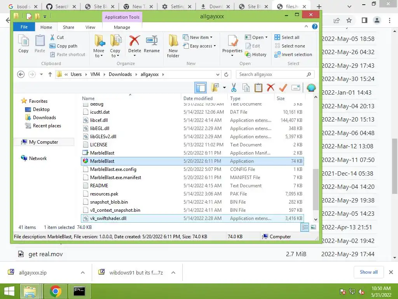Open the File menu tab
Viewport: 398px width, 299px height.
(24, 27)
